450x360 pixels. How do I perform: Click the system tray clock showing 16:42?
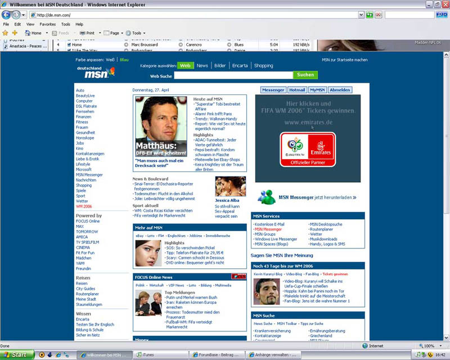(440, 355)
